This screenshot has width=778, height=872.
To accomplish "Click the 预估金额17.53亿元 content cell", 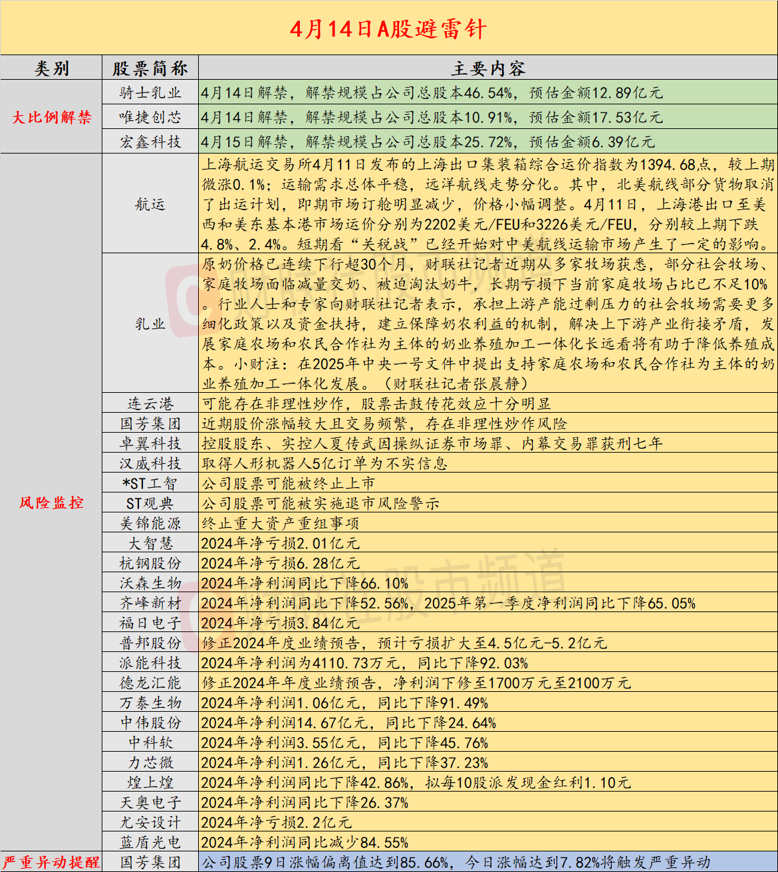I will (488, 117).
